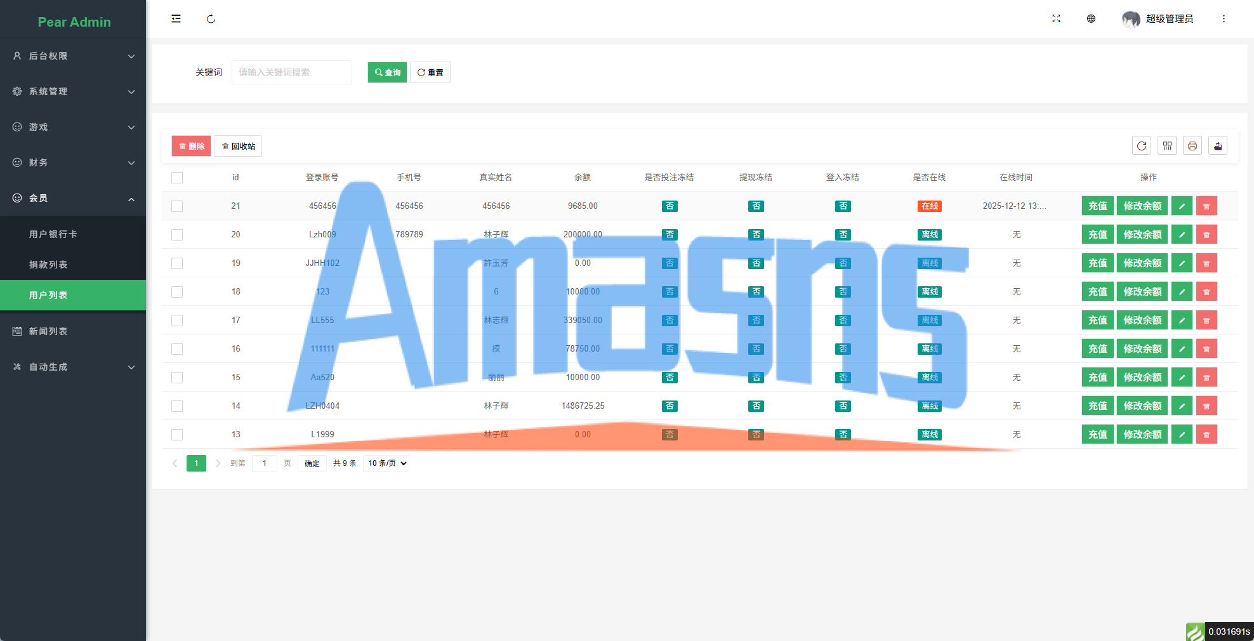This screenshot has height=641, width=1254.
Task: Delete user 14 with trash icon
Action: (1206, 406)
